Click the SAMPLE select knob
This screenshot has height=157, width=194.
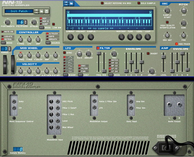91,37
